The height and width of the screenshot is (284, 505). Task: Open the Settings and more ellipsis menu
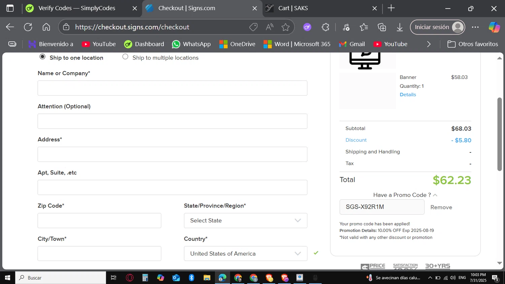[x=475, y=27]
